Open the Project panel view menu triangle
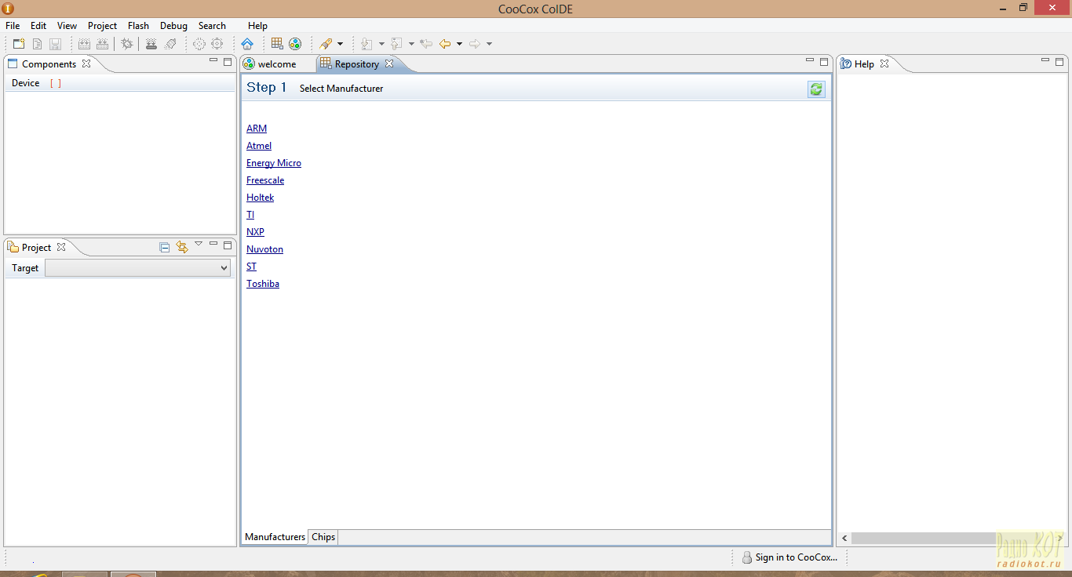Screen dimensions: 1072x577 199,245
